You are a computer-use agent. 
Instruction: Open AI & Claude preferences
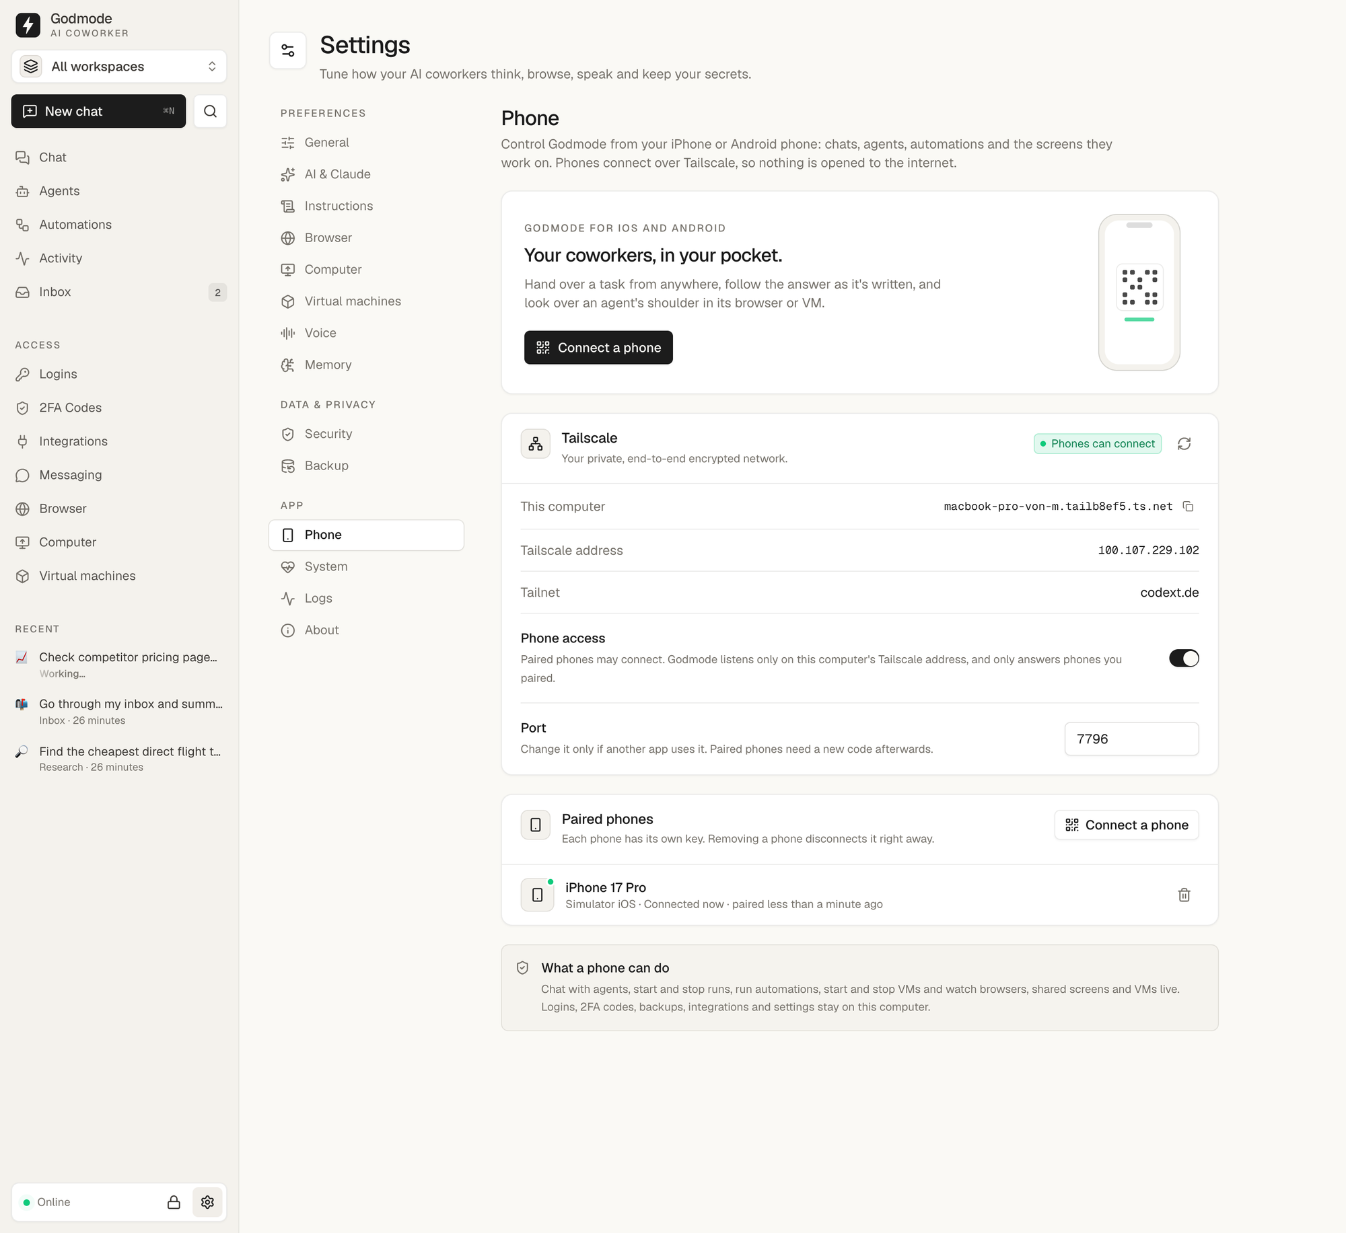pos(366,174)
